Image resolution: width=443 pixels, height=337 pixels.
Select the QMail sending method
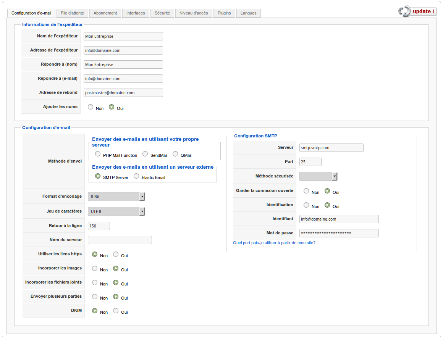[175, 154]
